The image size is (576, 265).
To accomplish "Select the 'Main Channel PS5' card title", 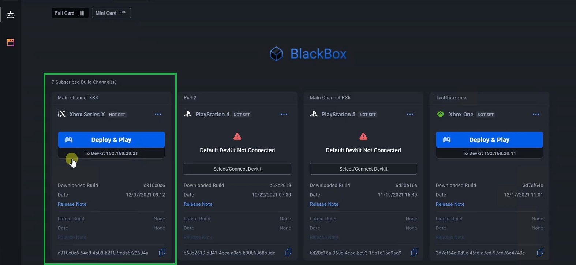I will pyautogui.click(x=330, y=98).
